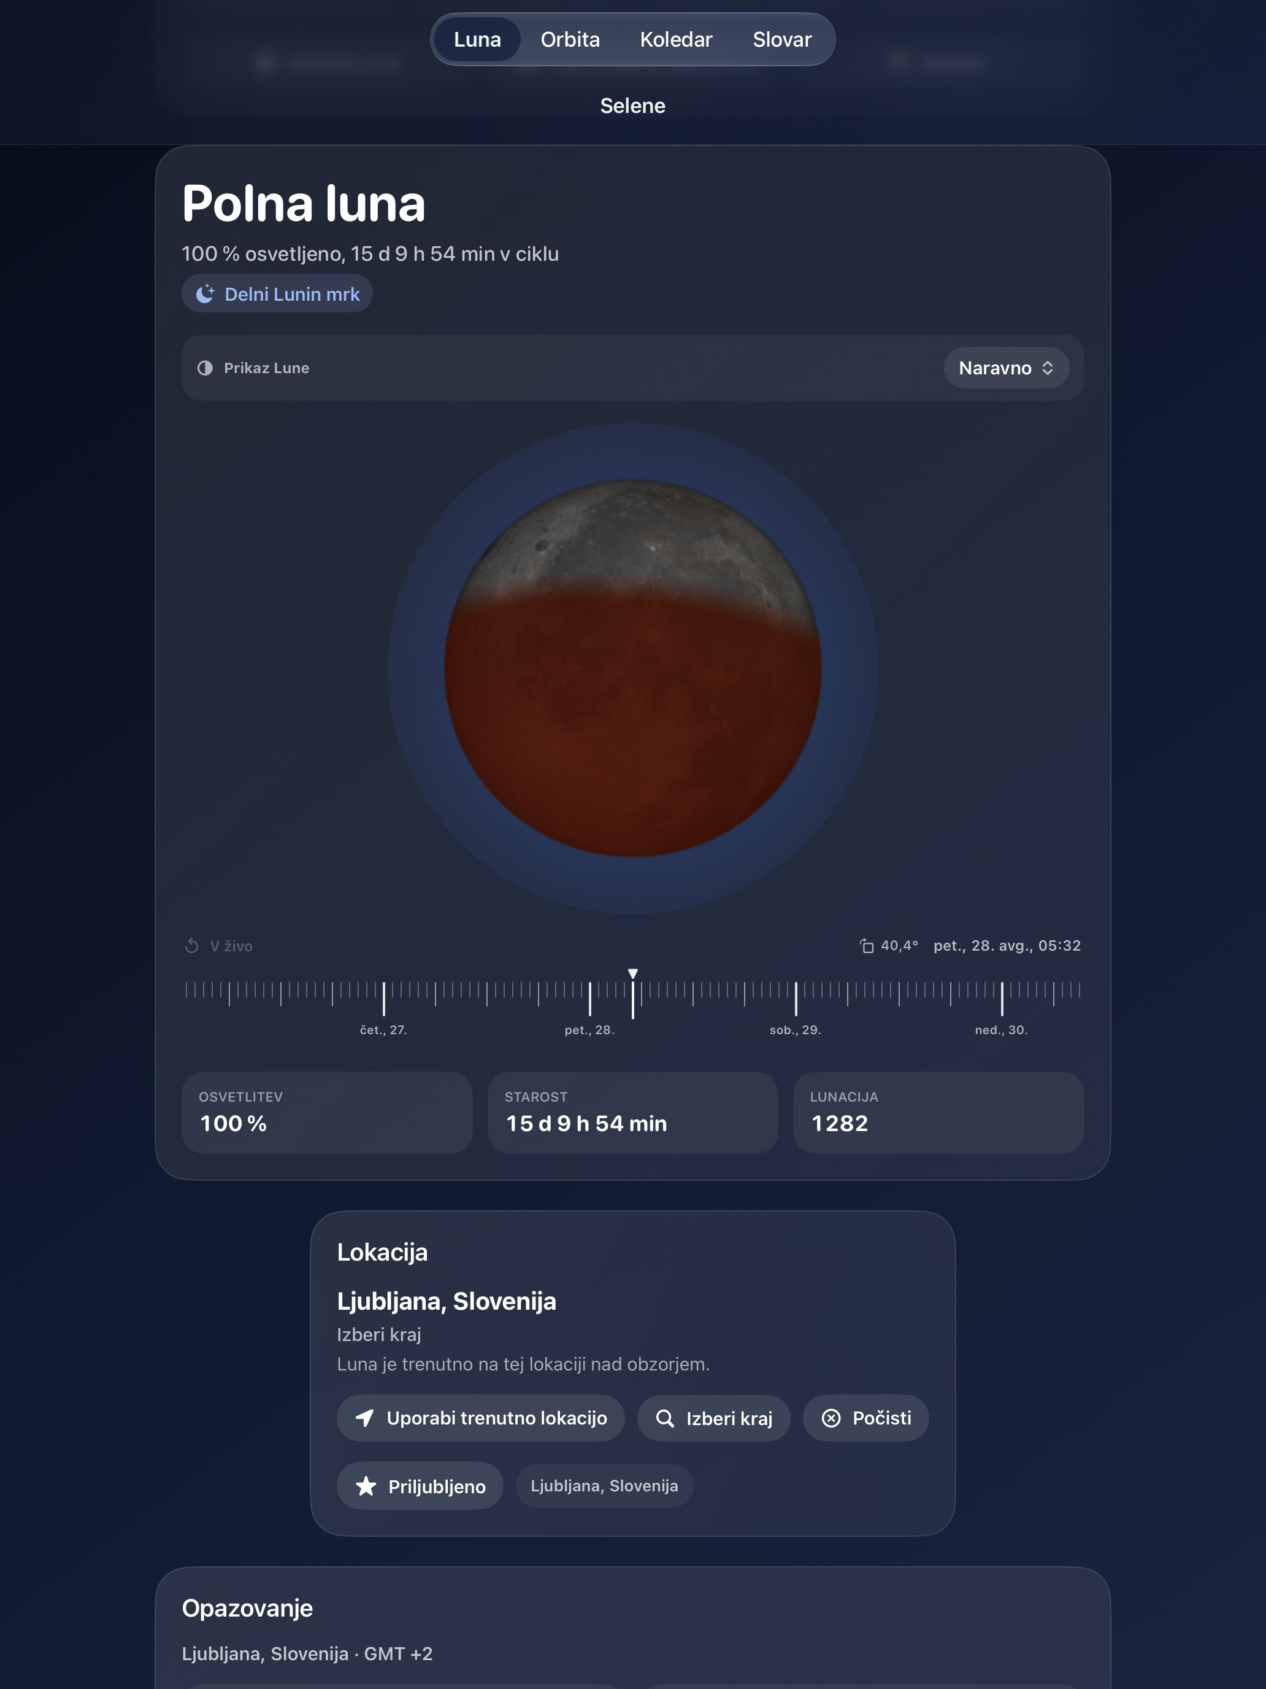Click the date label pet., 28. avg., 05:32
This screenshot has width=1266, height=1689.
tap(1007, 946)
